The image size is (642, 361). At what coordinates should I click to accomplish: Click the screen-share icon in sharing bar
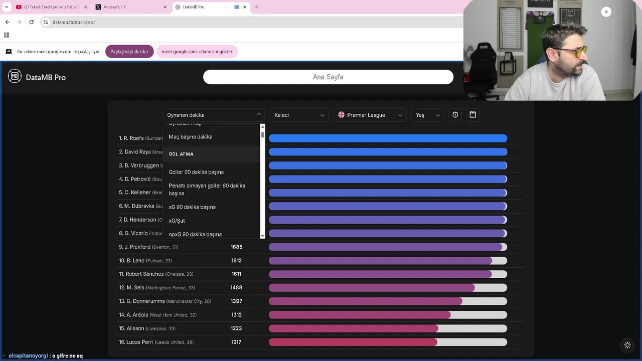(9, 52)
